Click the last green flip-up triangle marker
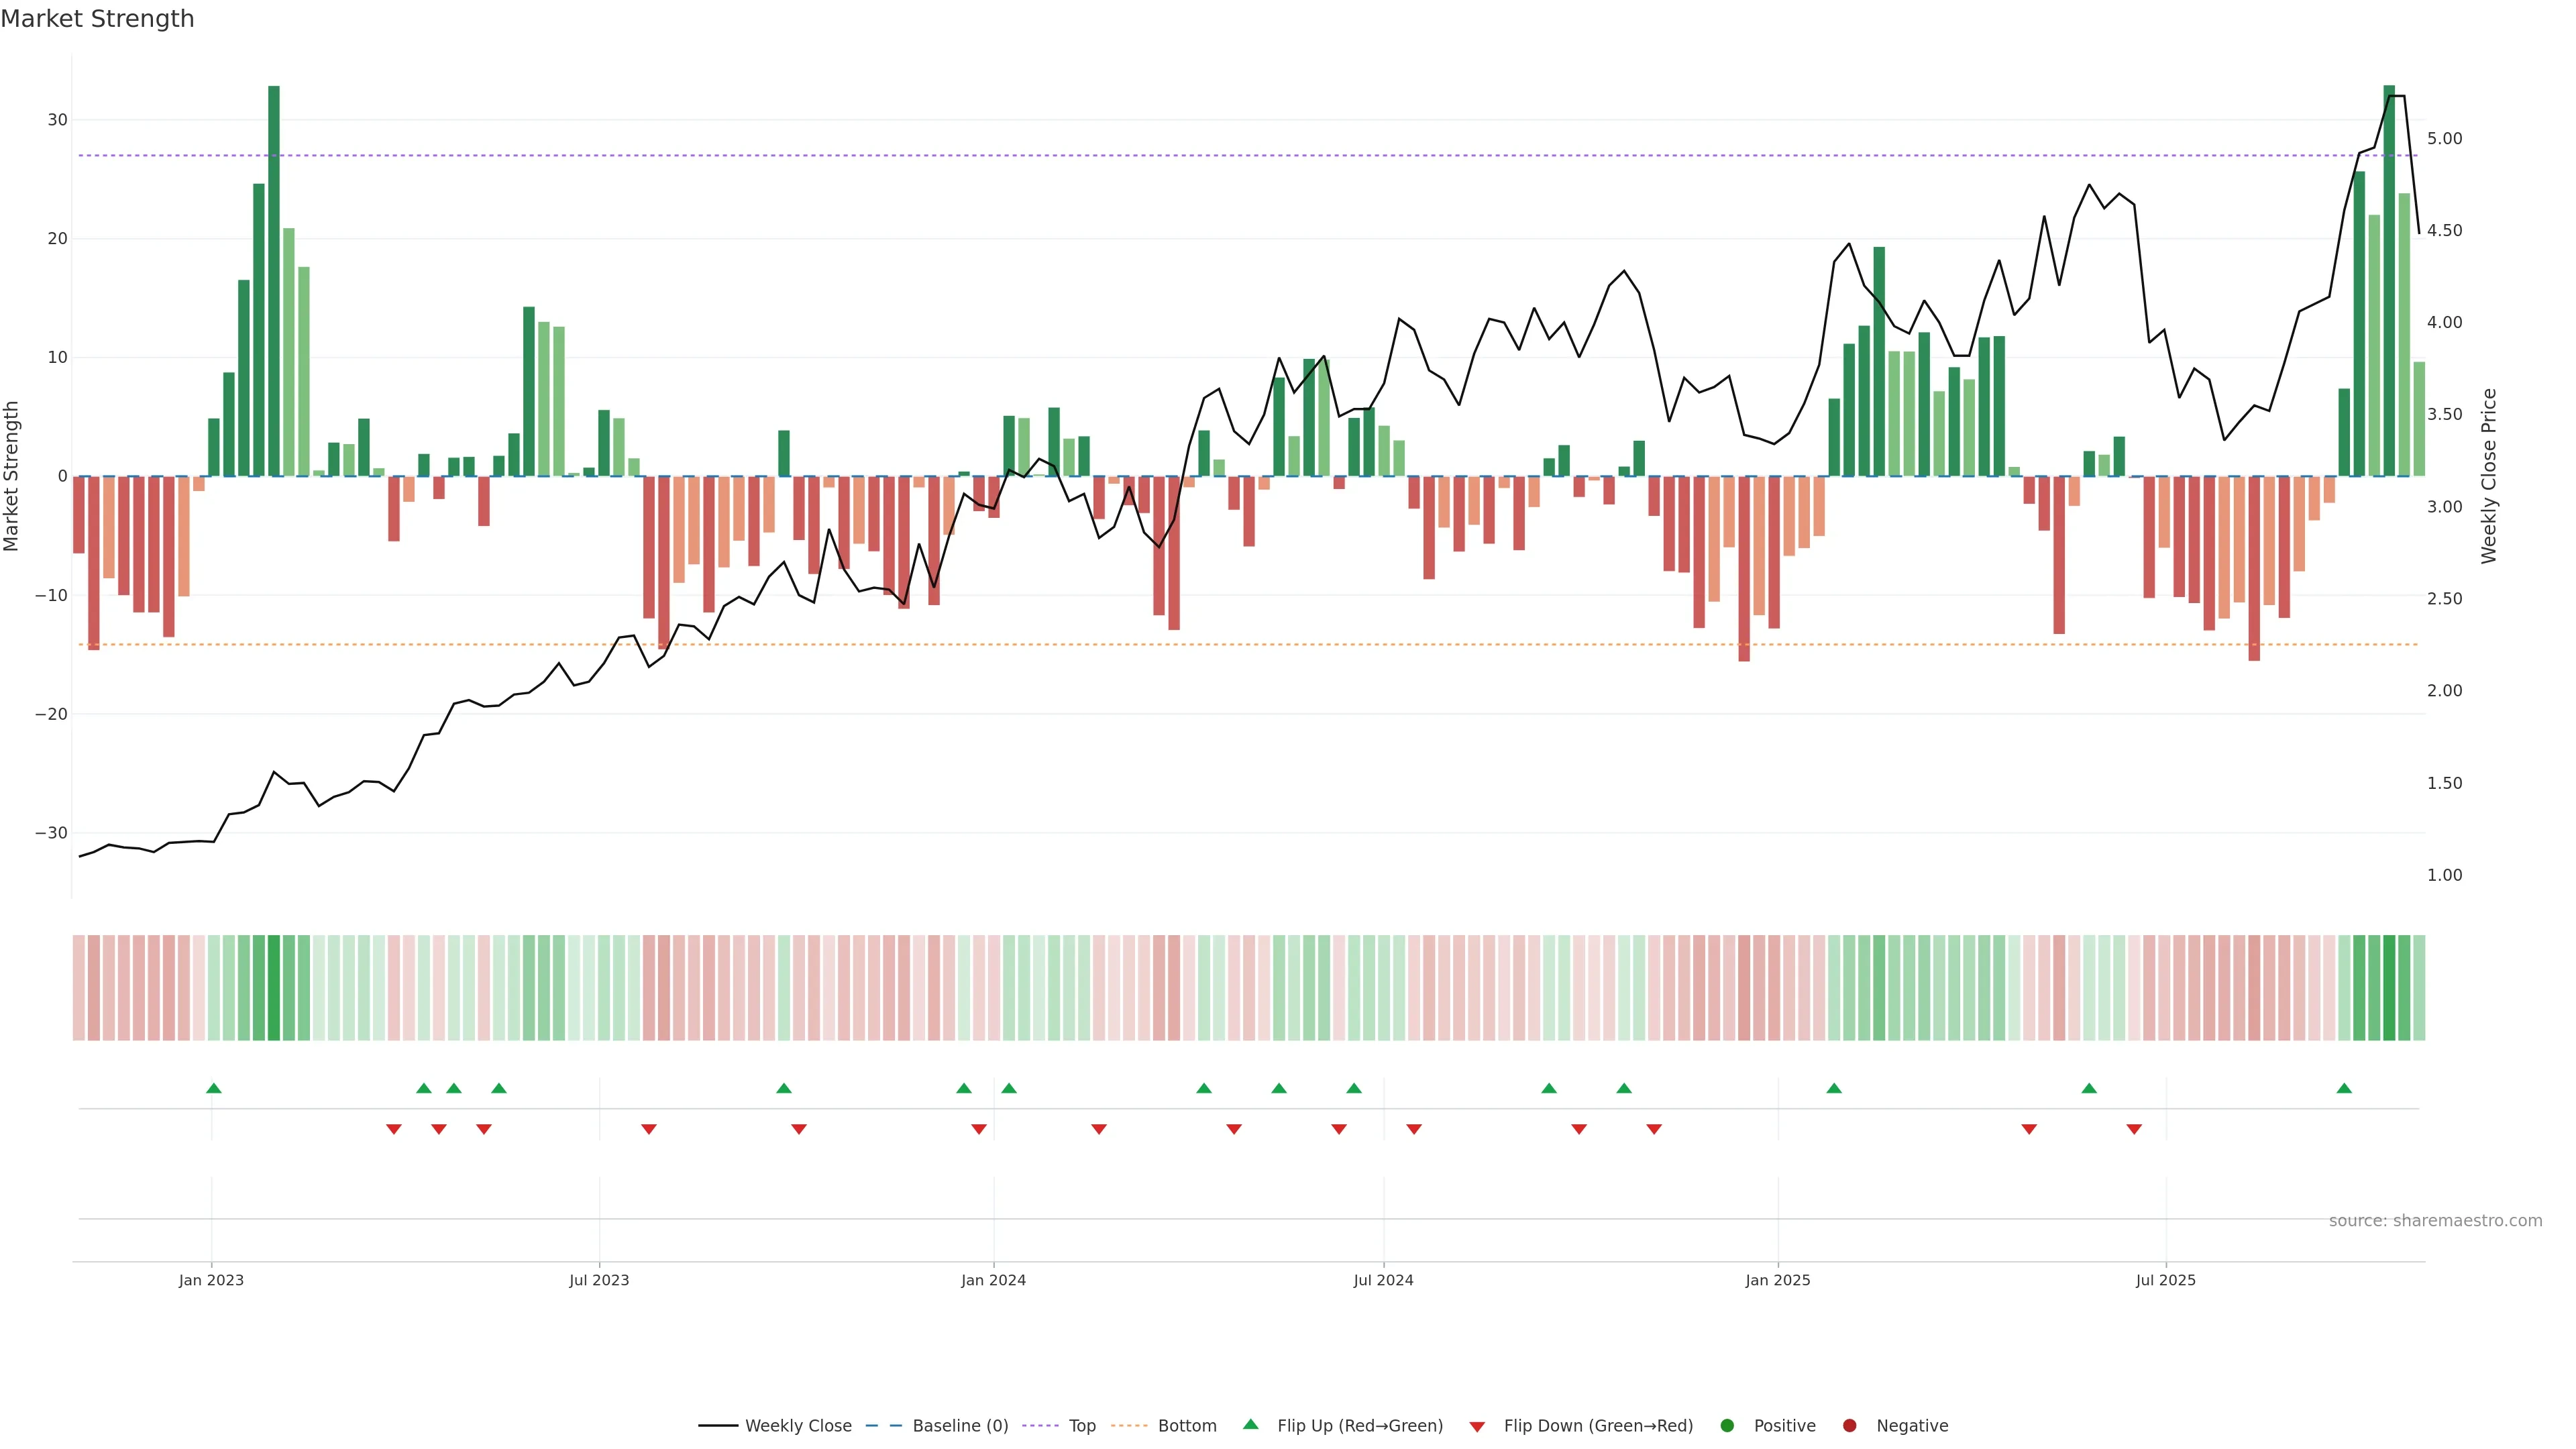Screen dimensions: 2576x1449 pyautogui.click(x=2344, y=1088)
